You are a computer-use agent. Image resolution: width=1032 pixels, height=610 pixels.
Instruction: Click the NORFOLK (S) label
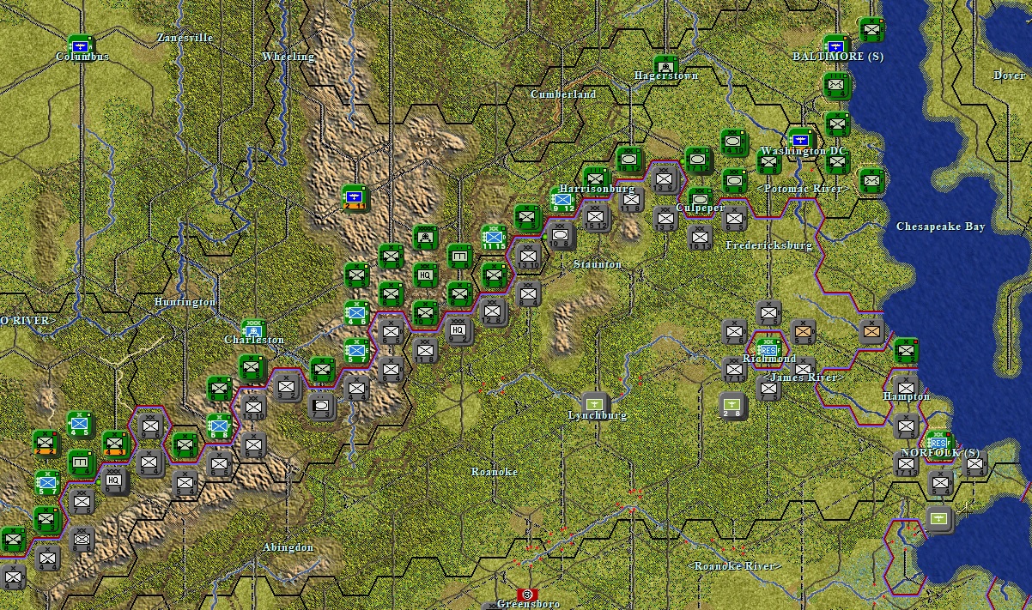tap(940, 453)
